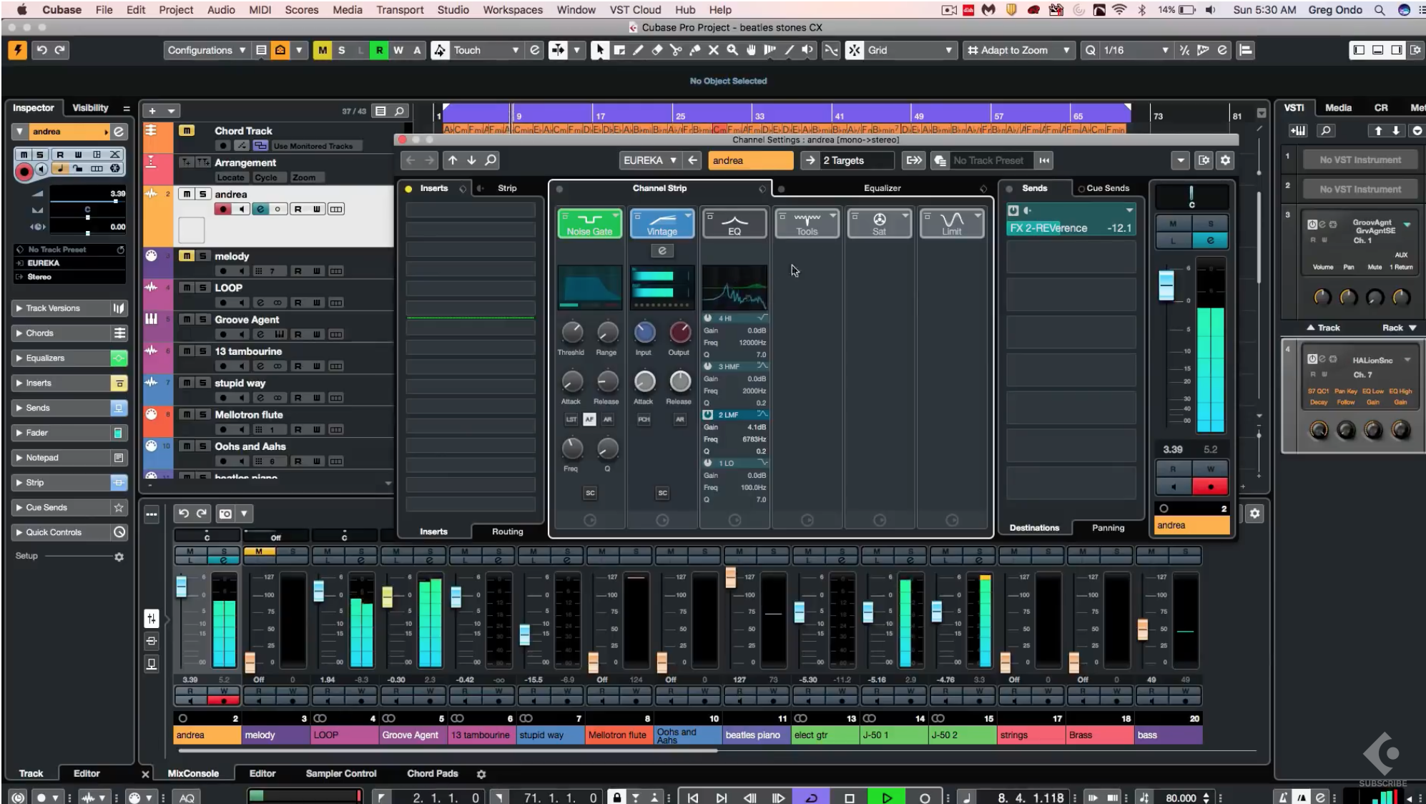Screen dimensions: 1426x804
Task: Solo the melody track in track list
Action: tap(203, 256)
